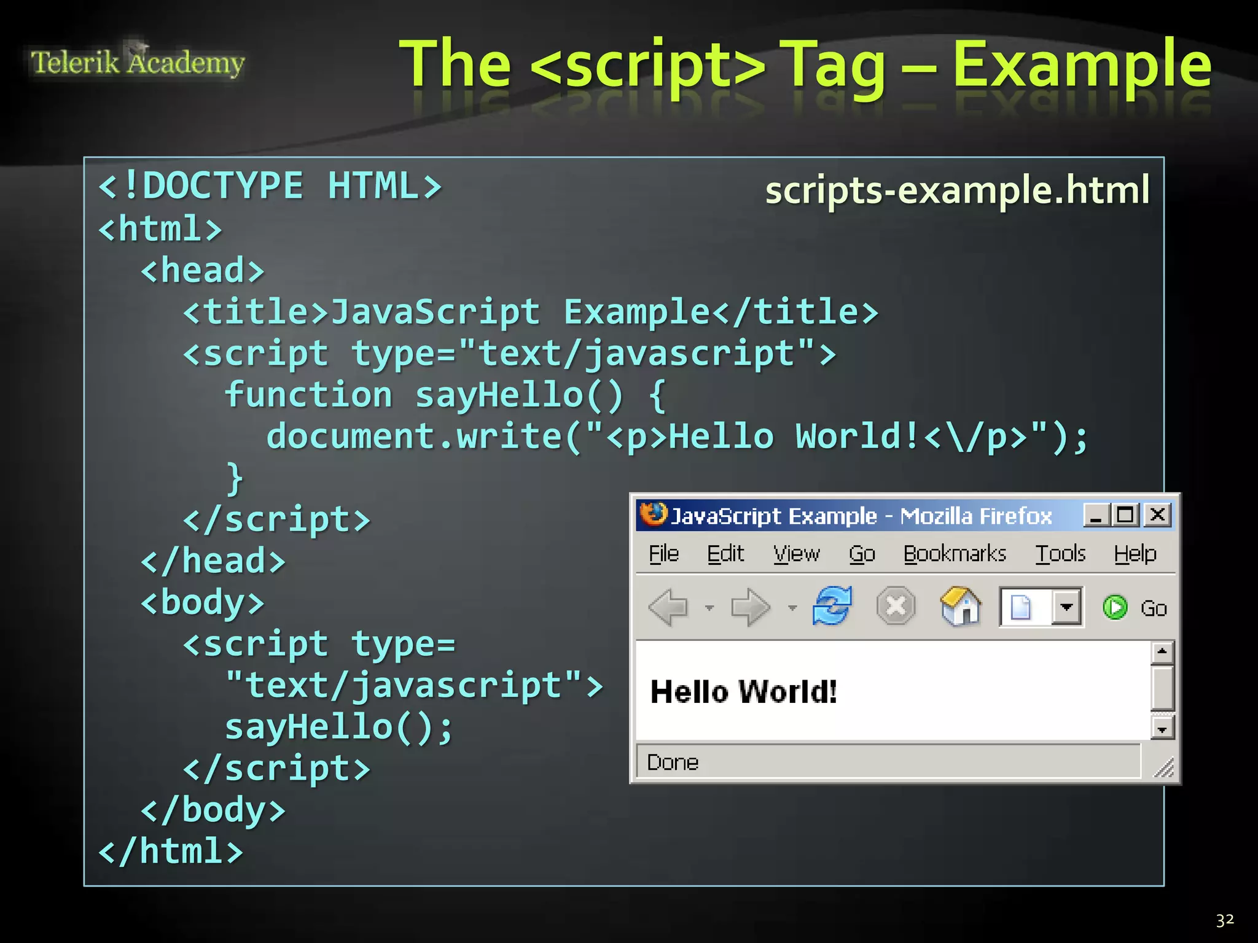Image resolution: width=1258 pixels, height=943 pixels.
Task: Open the Edit menu
Action: (725, 554)
